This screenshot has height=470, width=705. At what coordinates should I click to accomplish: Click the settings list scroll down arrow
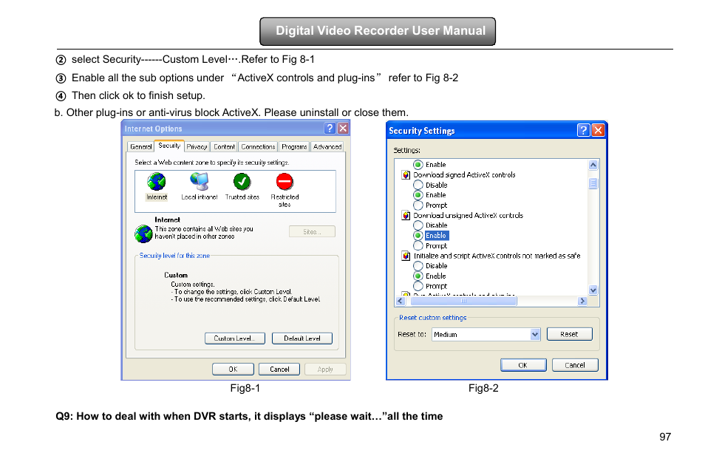click(x=593, y=290)
